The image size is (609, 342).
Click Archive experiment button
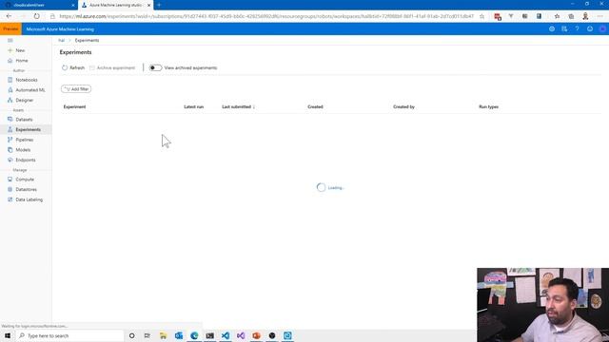112,67
